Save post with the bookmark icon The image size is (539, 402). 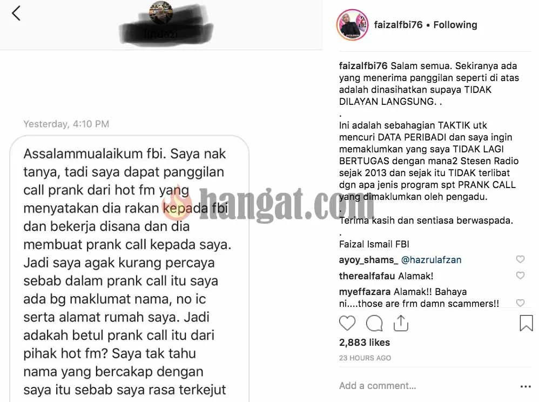click(526, 323)
